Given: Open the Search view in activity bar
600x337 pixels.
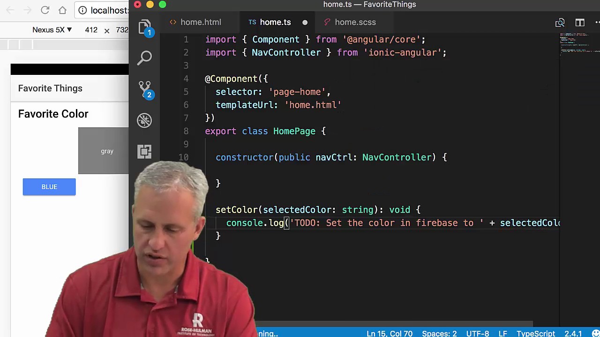Looking at the screenshot, I should pos(144,58).
